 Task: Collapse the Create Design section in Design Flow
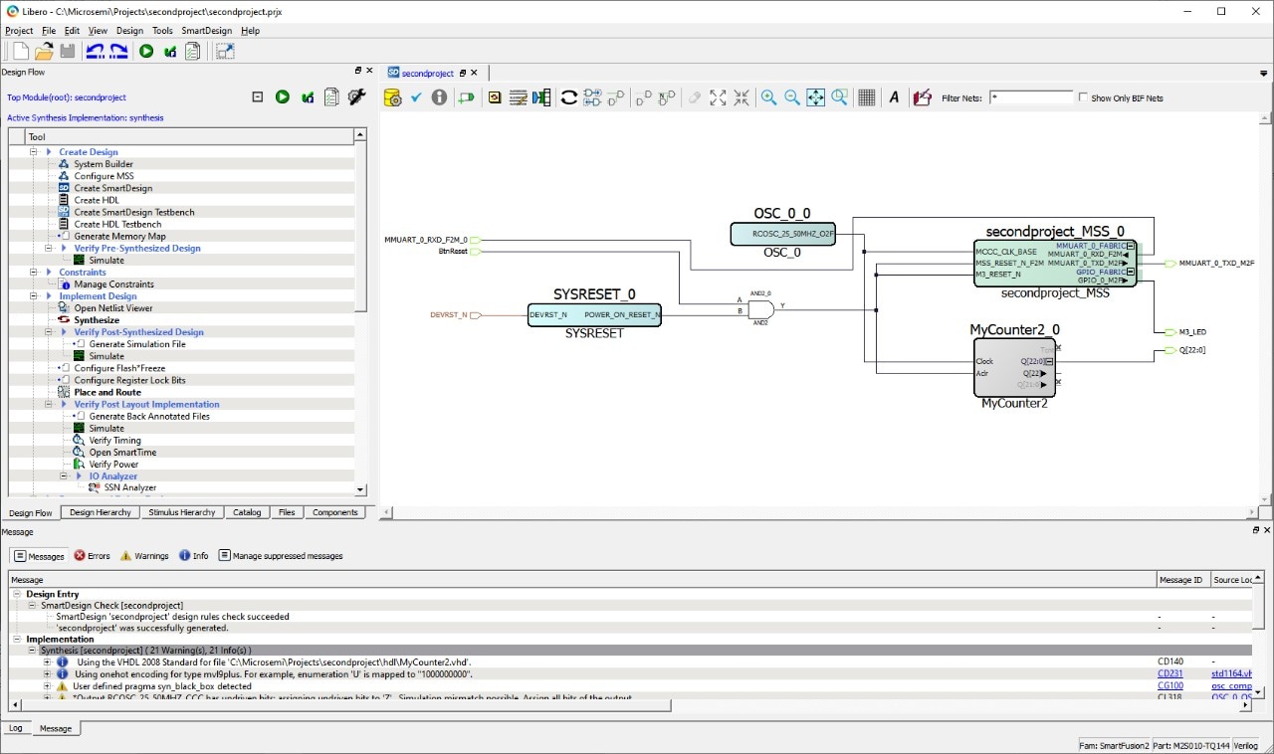pos(34,151)
